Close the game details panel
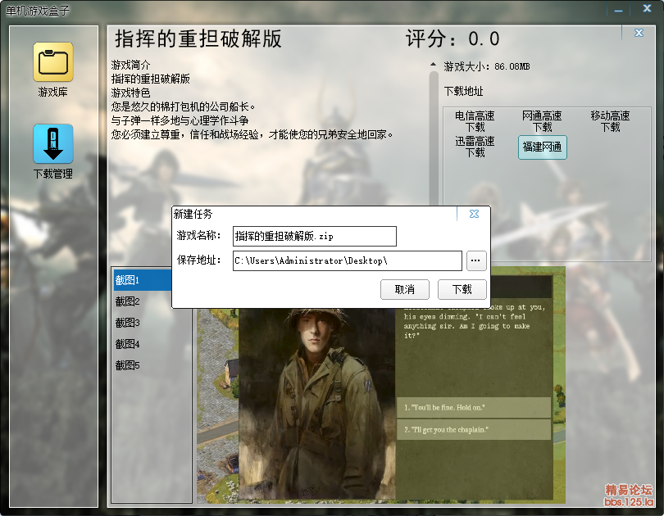Viewport: 664px width, 516px height. click(x=639, y=33)
